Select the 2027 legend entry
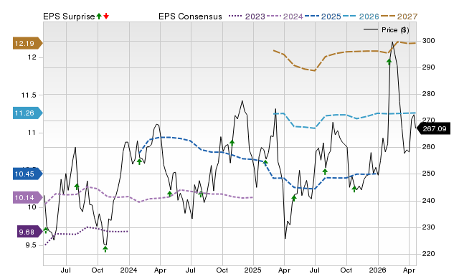The width and height of the screenshot is (459, 274). click(x=399, y=16)
